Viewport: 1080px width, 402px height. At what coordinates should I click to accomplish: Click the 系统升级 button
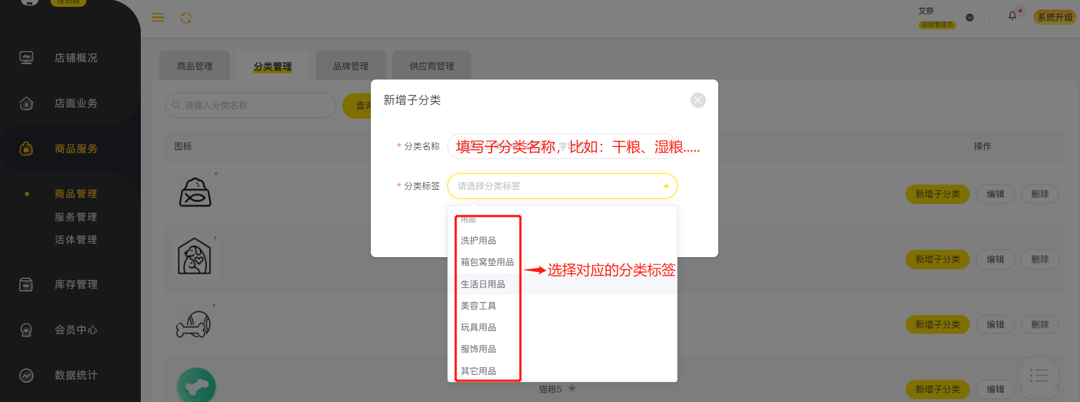[x=1055, y=17]
